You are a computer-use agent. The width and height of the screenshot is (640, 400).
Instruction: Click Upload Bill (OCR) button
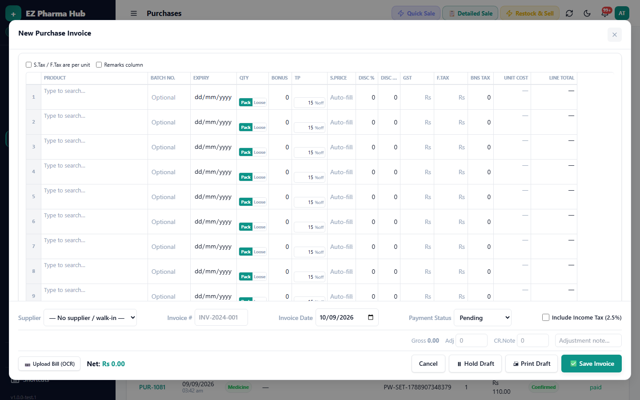49,364
